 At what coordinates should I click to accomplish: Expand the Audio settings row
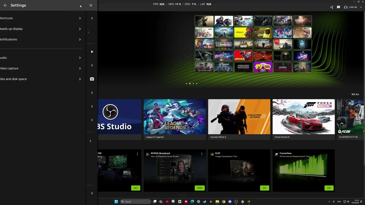coord(41,58)
